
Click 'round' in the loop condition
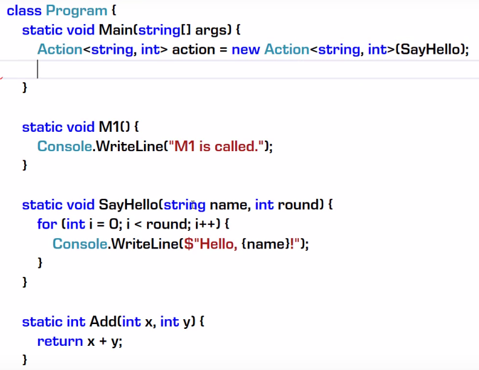[166, 224]
